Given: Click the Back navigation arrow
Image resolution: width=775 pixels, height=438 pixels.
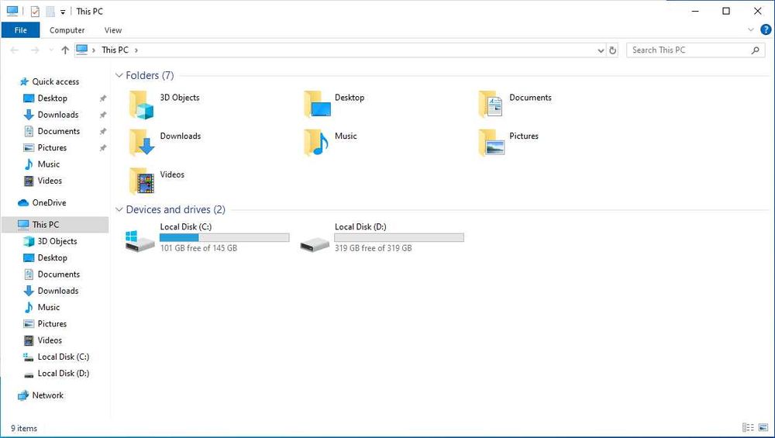Looking at the screenshot, I should tap(14, 50).
